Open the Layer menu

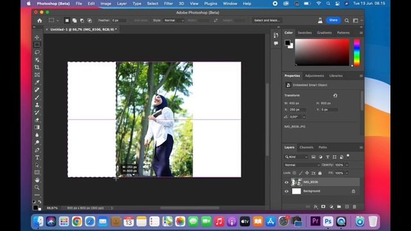121,4
